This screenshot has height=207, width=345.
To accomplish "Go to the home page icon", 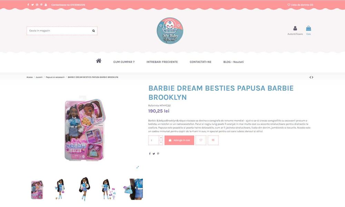I will click(x=99, y=61).
